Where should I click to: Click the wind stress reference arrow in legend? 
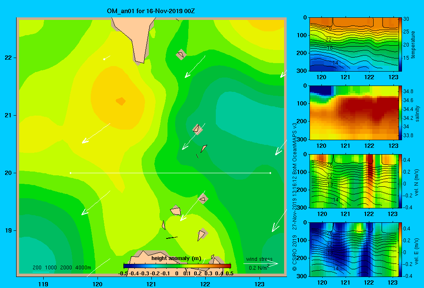click(261, 264)
